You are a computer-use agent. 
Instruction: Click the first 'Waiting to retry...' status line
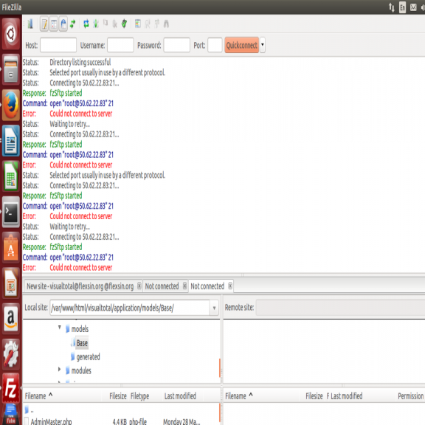69,124
